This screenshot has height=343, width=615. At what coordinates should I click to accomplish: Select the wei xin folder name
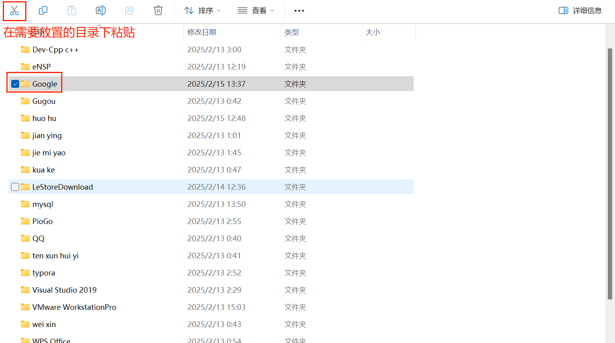click(x=44, y=324)
